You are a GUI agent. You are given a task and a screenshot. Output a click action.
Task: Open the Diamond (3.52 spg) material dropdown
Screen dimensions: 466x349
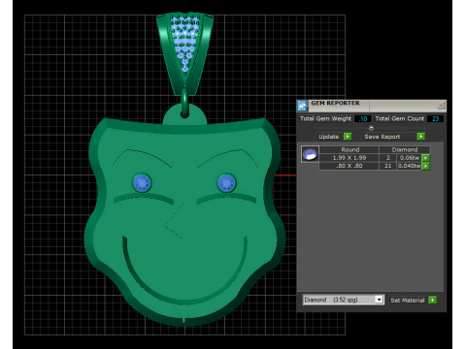[x=379, y=300]
